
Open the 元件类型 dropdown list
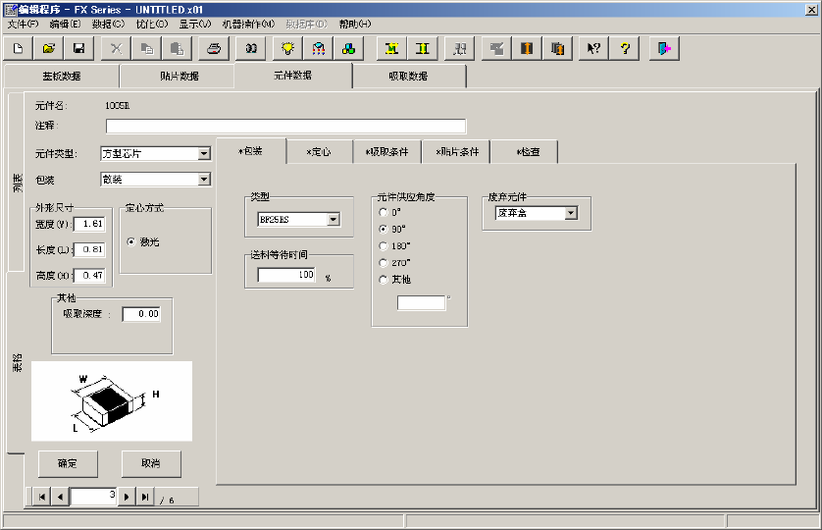pos(204,153)
